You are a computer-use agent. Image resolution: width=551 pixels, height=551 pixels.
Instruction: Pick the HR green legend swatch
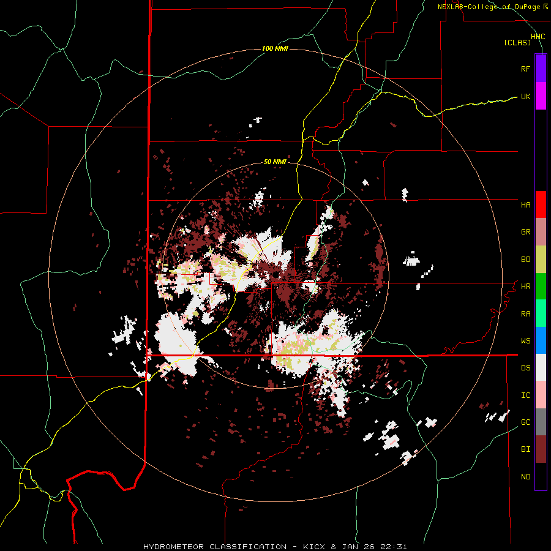click(541, 286)
